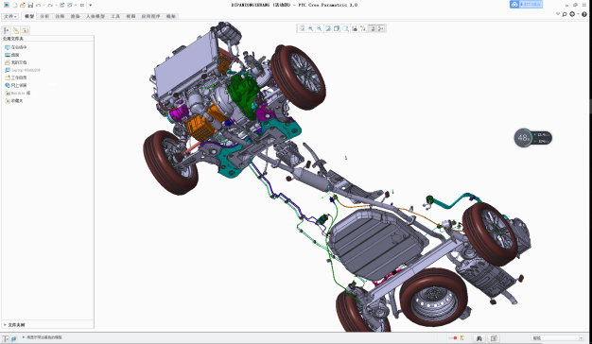Show the Model Tree navigator tab

pos(7,30)
